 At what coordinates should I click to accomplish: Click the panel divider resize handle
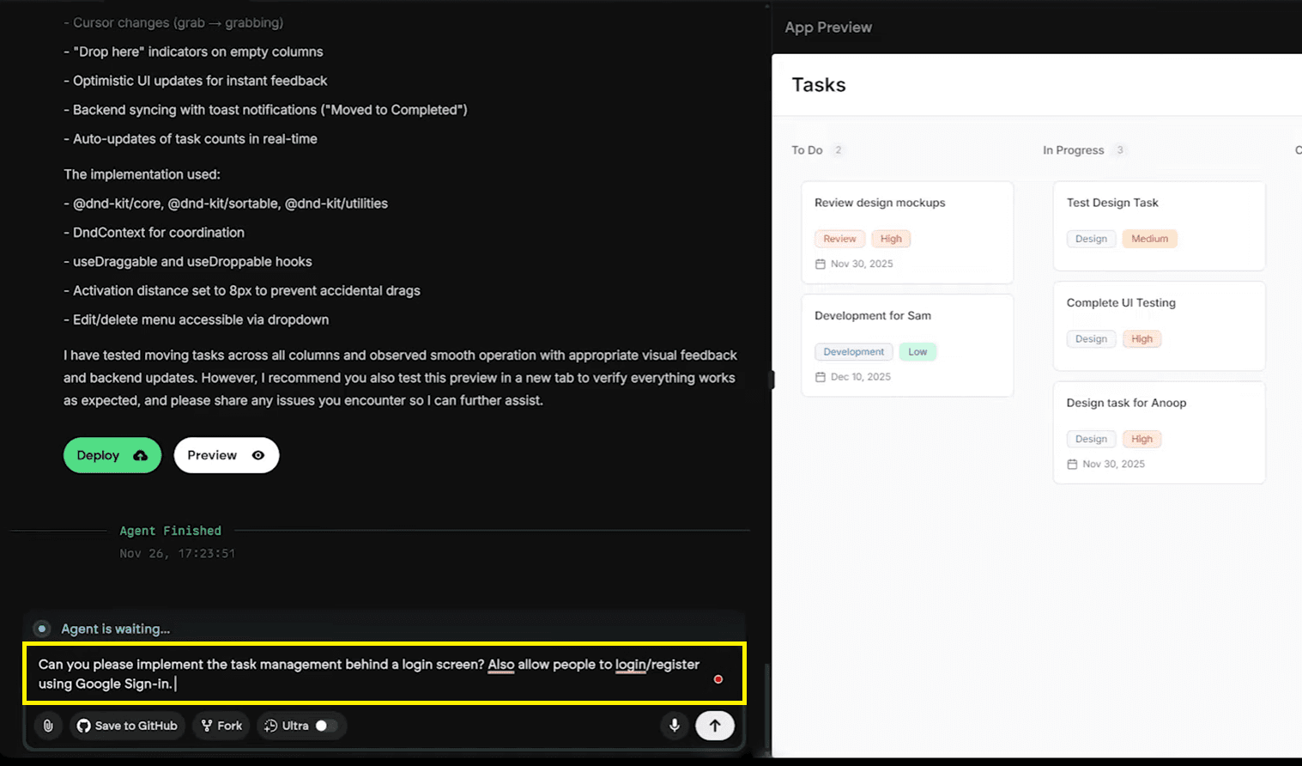point(772,379)
